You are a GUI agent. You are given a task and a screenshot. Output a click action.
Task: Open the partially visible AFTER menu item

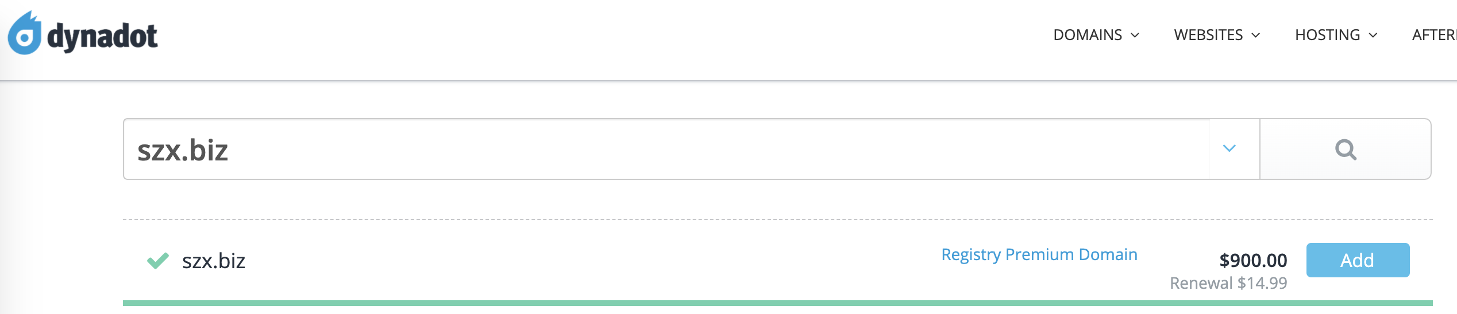(1434, 35)
